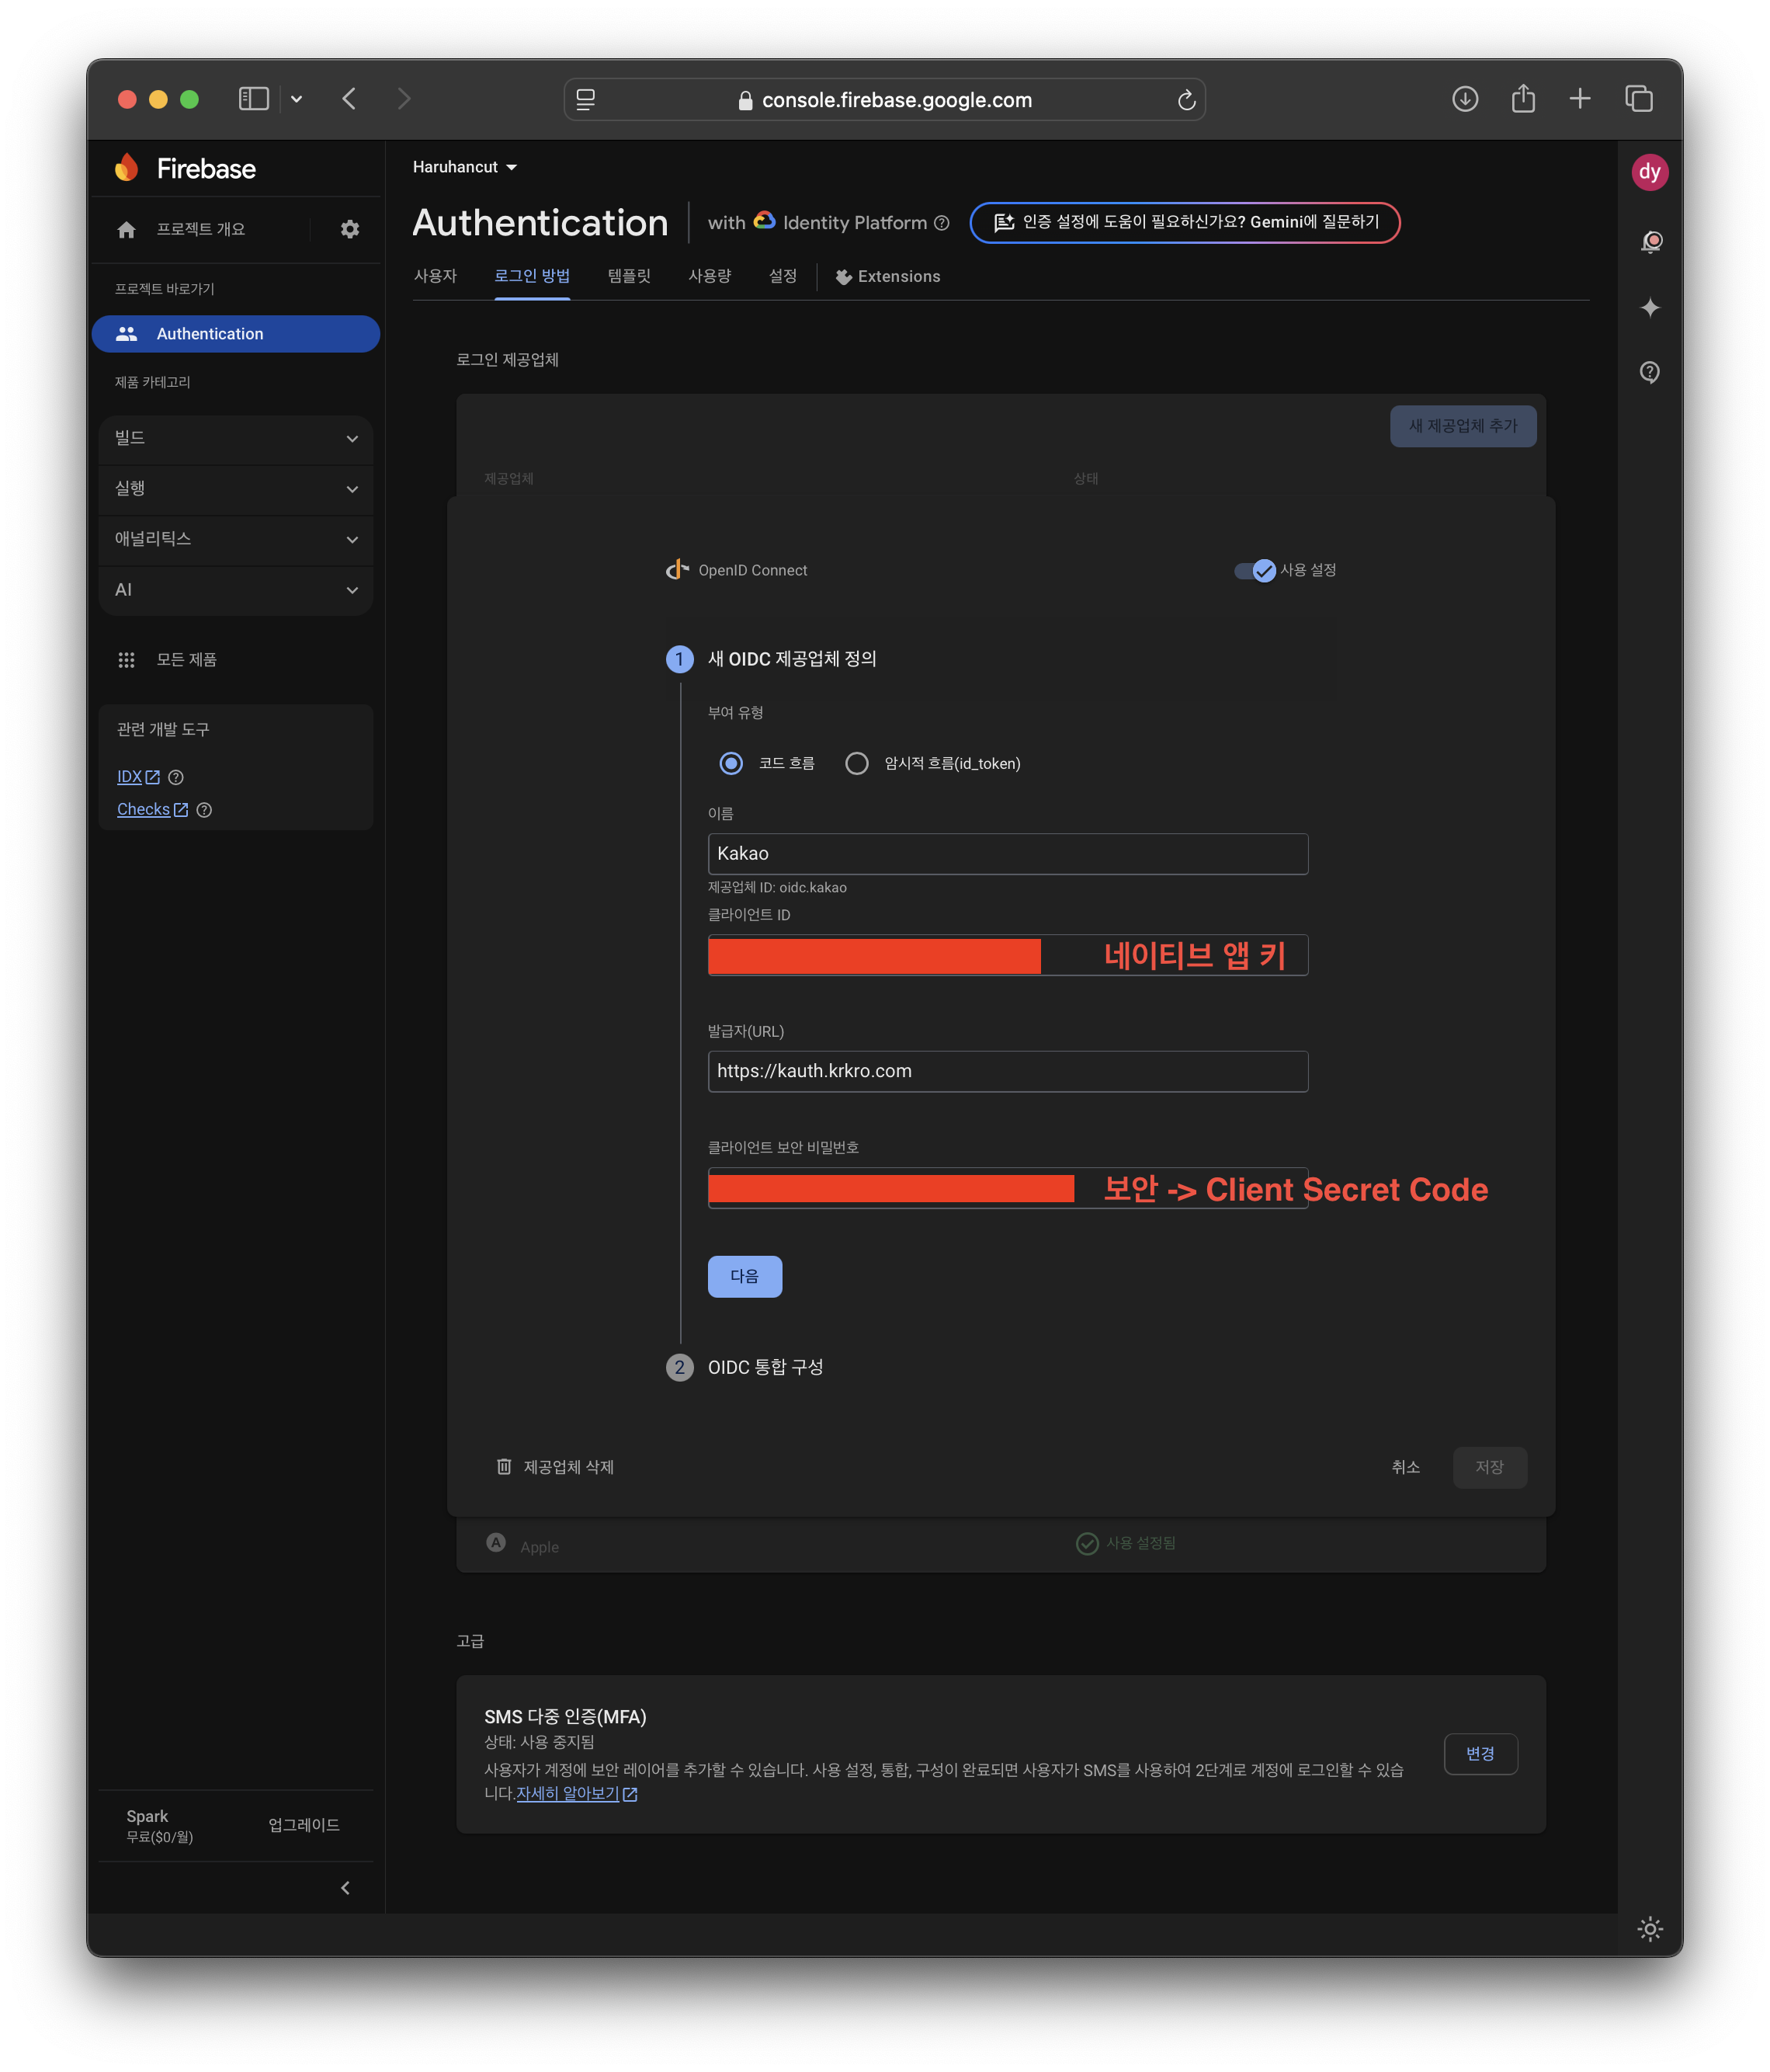Expand the AI category

236,590
